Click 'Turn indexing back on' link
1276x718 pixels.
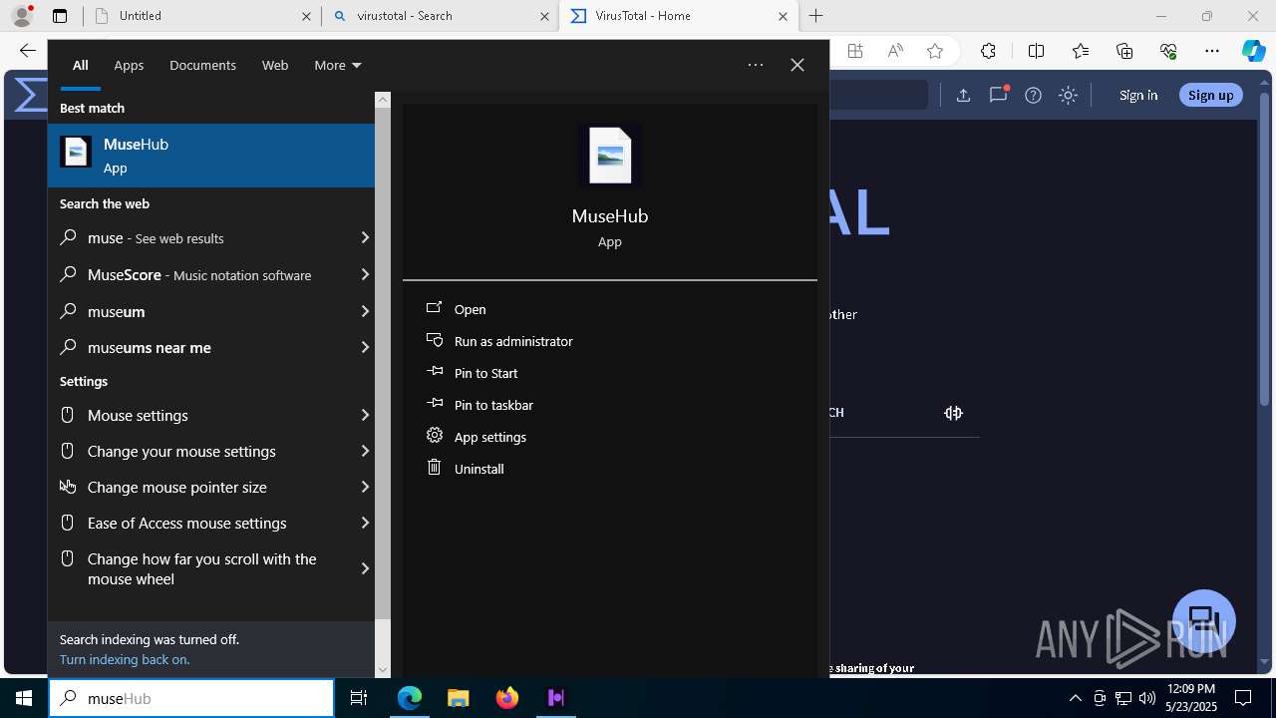125,659
